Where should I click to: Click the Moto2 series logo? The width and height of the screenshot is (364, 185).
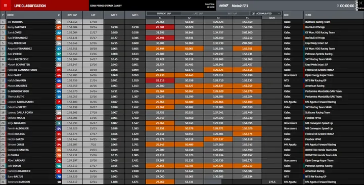click(224, 6)
